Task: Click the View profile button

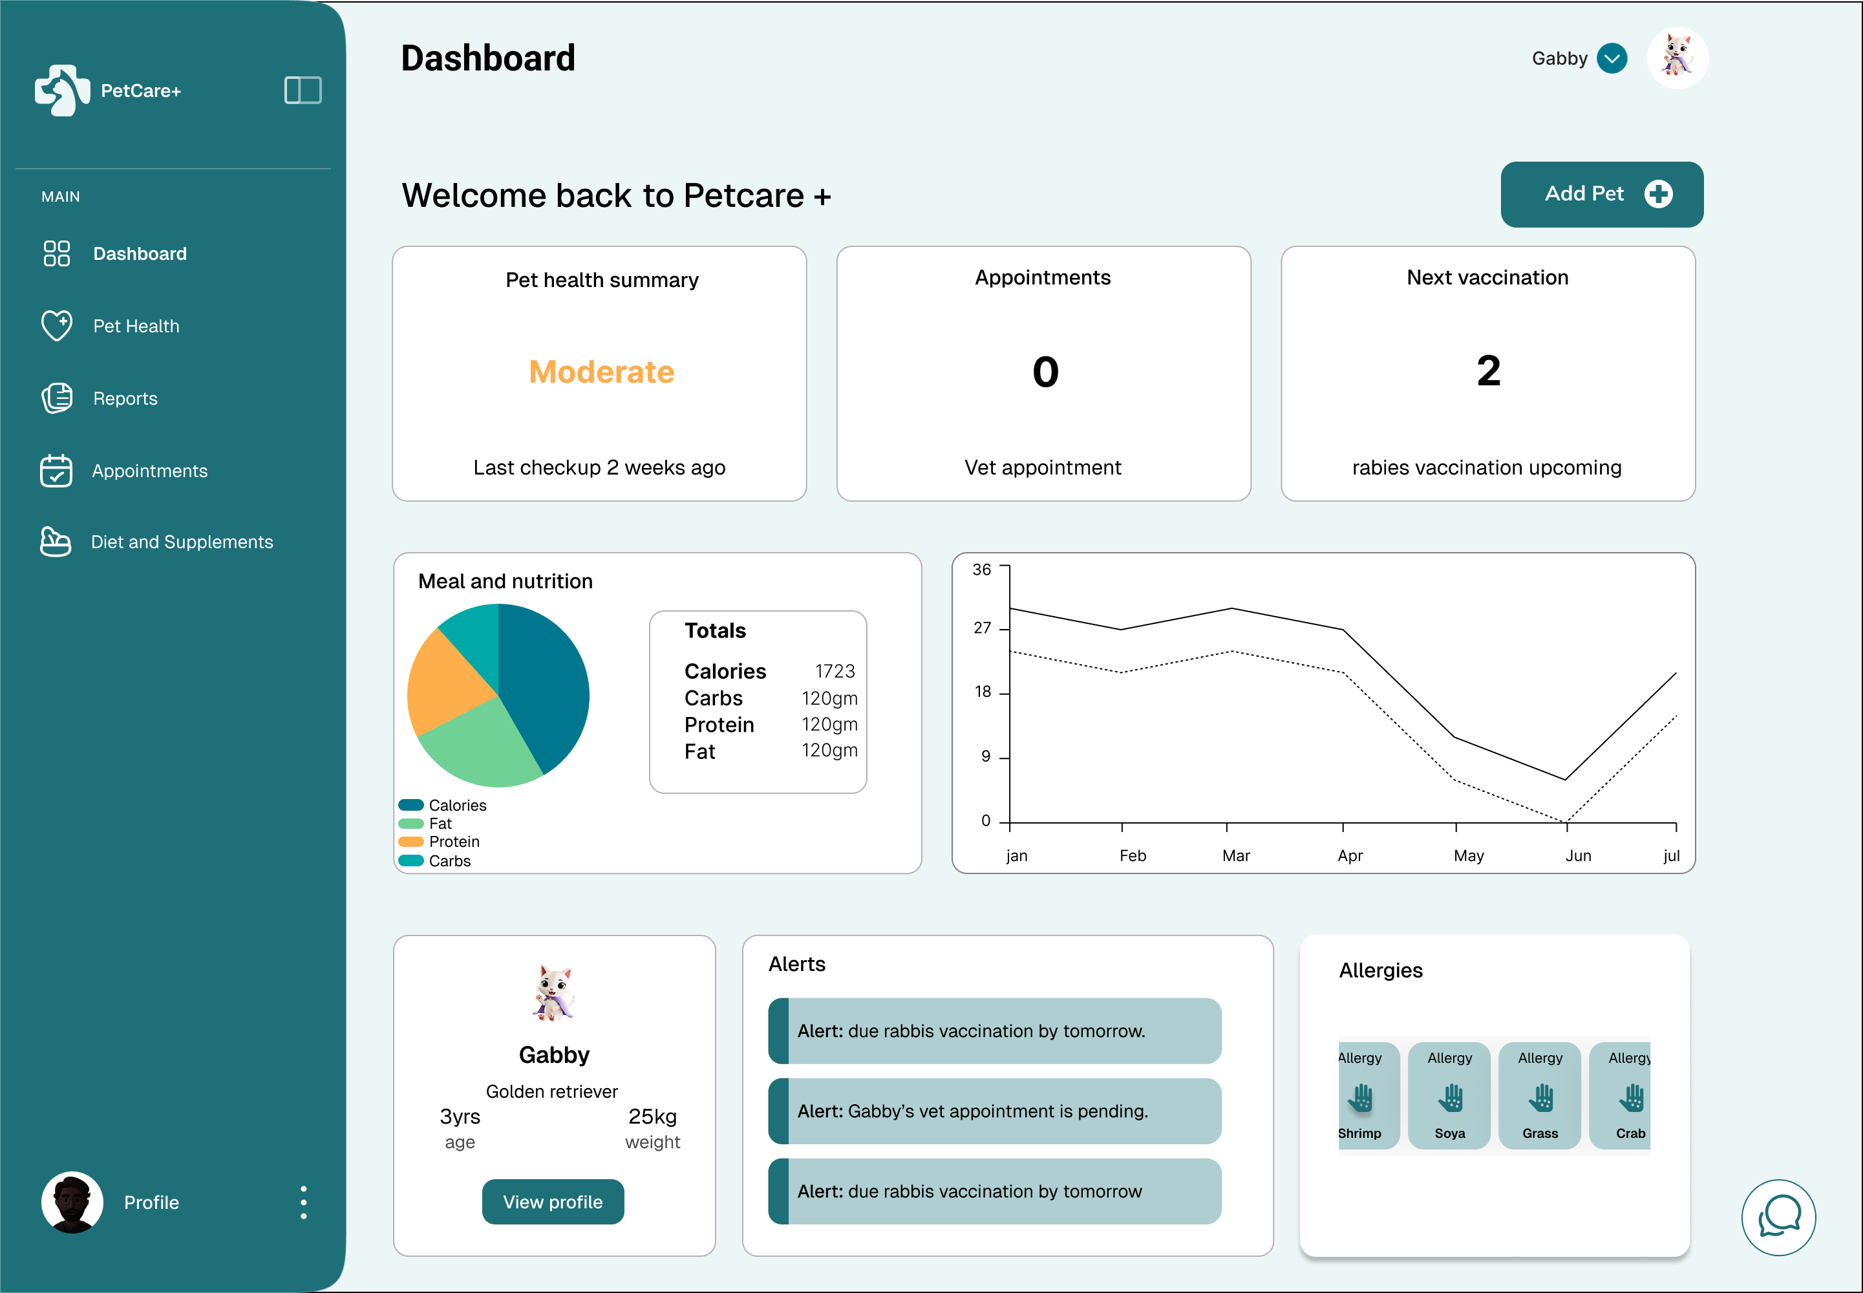Action: (553, 1201)
